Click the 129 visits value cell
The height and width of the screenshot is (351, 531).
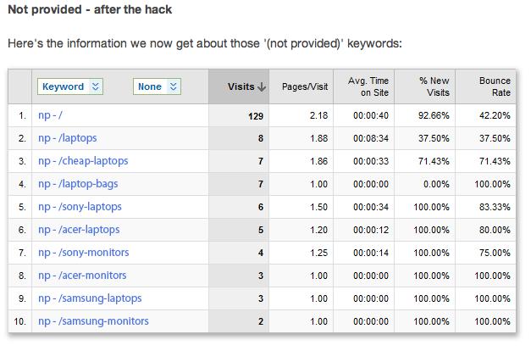click(256, 114)
